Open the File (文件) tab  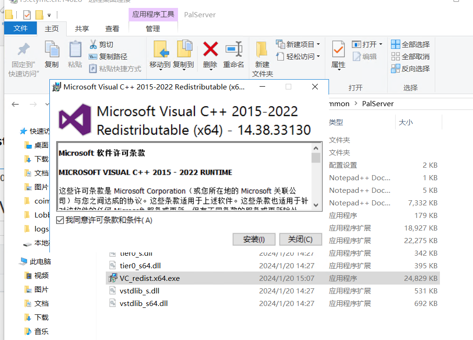click(20, 28)
